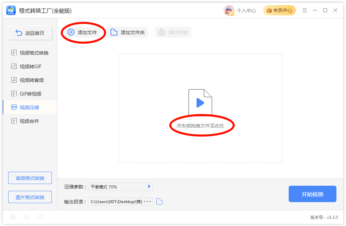Open 音频格式转换 audio conversion
The width and height of the screenshot is (346, 226).
[x=30, y=178]
